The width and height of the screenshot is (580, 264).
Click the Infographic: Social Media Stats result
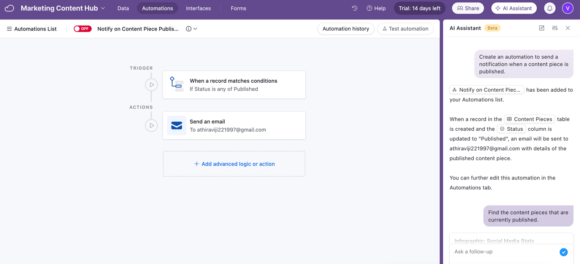tap(494, 241)
